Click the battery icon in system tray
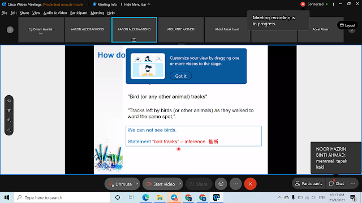The width and height of the screenshot is (362, 203). click(300, 197)
